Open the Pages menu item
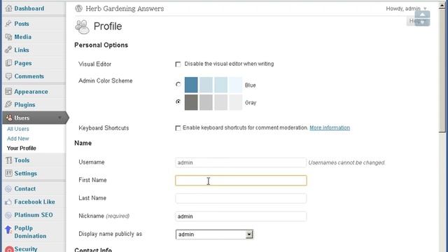 point(23,63)
